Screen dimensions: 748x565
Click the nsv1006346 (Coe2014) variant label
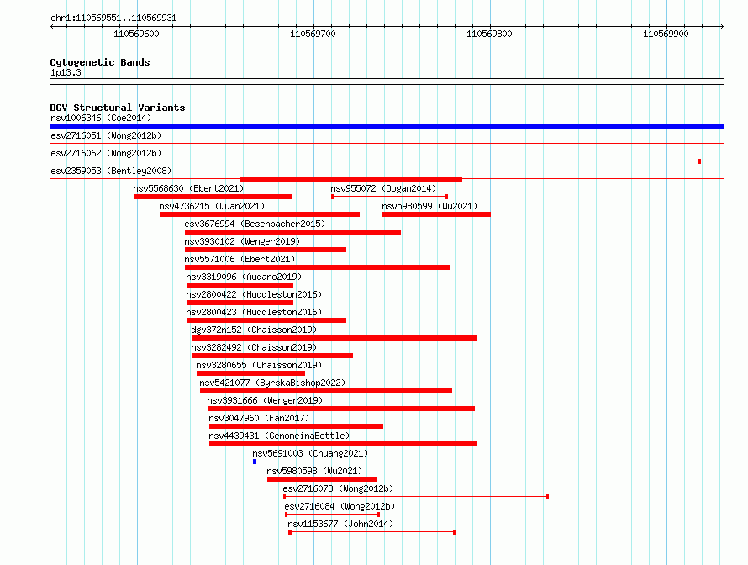pos(101,118)
